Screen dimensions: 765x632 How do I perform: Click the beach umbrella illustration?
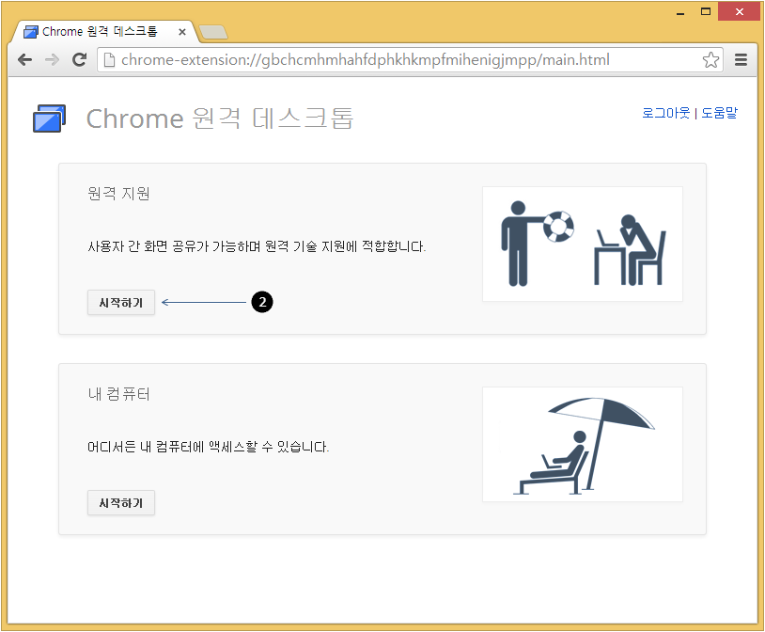[x=583, y=444]
